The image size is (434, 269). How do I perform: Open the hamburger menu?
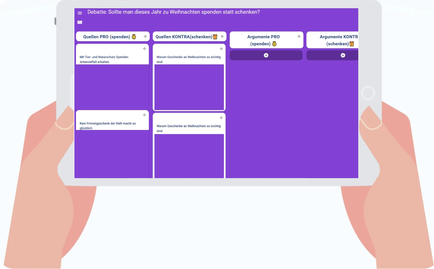[80, 13]
